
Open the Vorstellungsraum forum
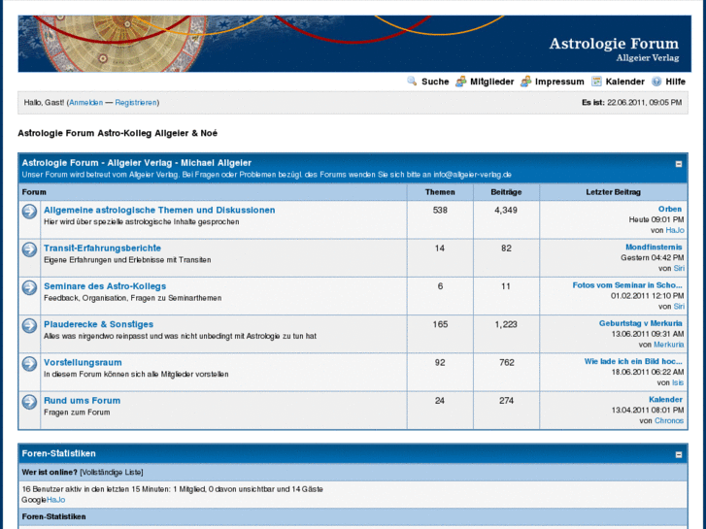click(x=83, y=362)
